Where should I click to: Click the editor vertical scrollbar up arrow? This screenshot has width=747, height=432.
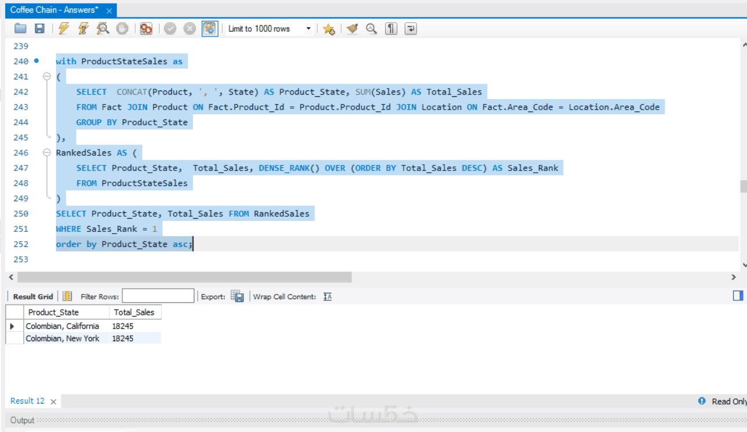tap(744, 45)
